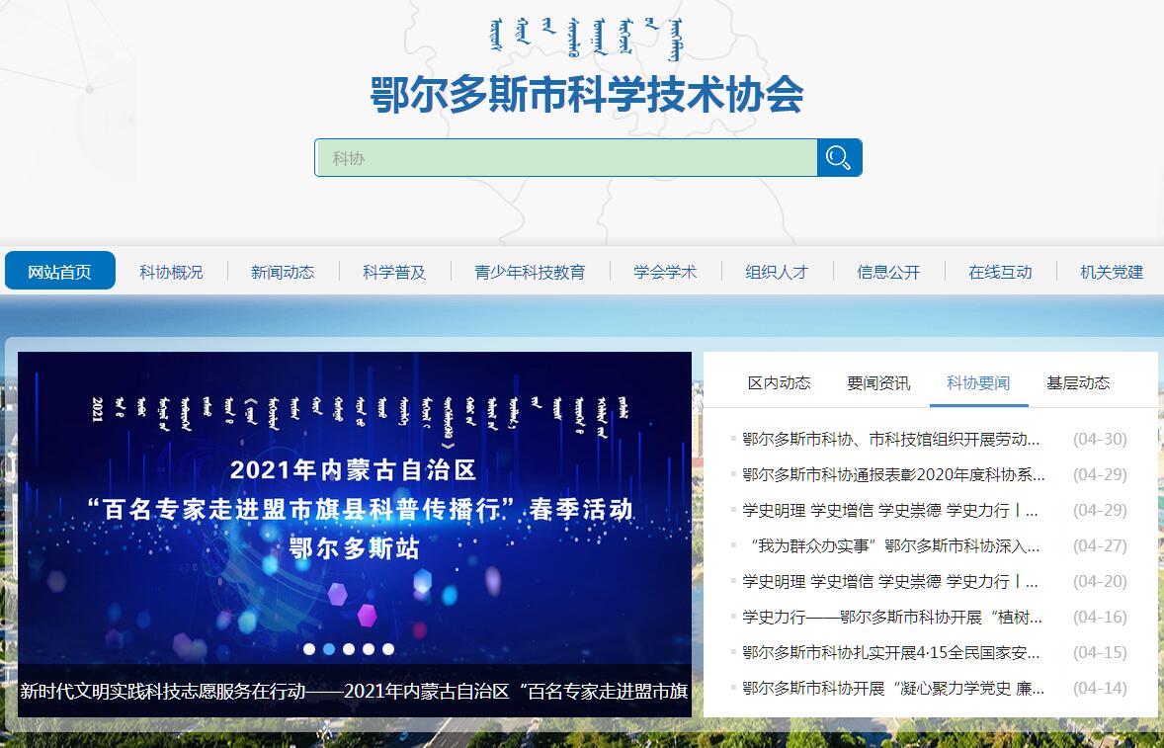Image resolution: width=1164 pixels, height=748 pixels.
Task: Select the 基层动态 news tab
Action: point(1078,383)
